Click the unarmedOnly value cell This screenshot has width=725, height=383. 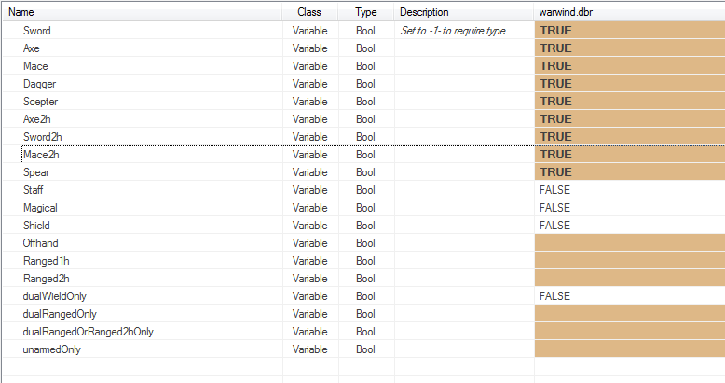[x=630, y=349]
